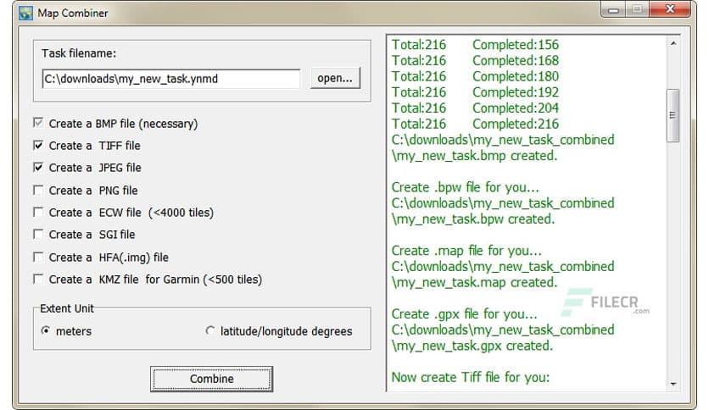This screenshot has height=410, width=709.
Task: Click the maximize button in title bar
Action: click(x=638, y=9)
